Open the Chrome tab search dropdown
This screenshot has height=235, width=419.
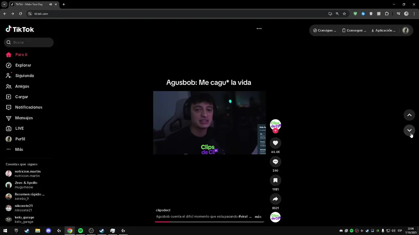[x=4, y=5]
